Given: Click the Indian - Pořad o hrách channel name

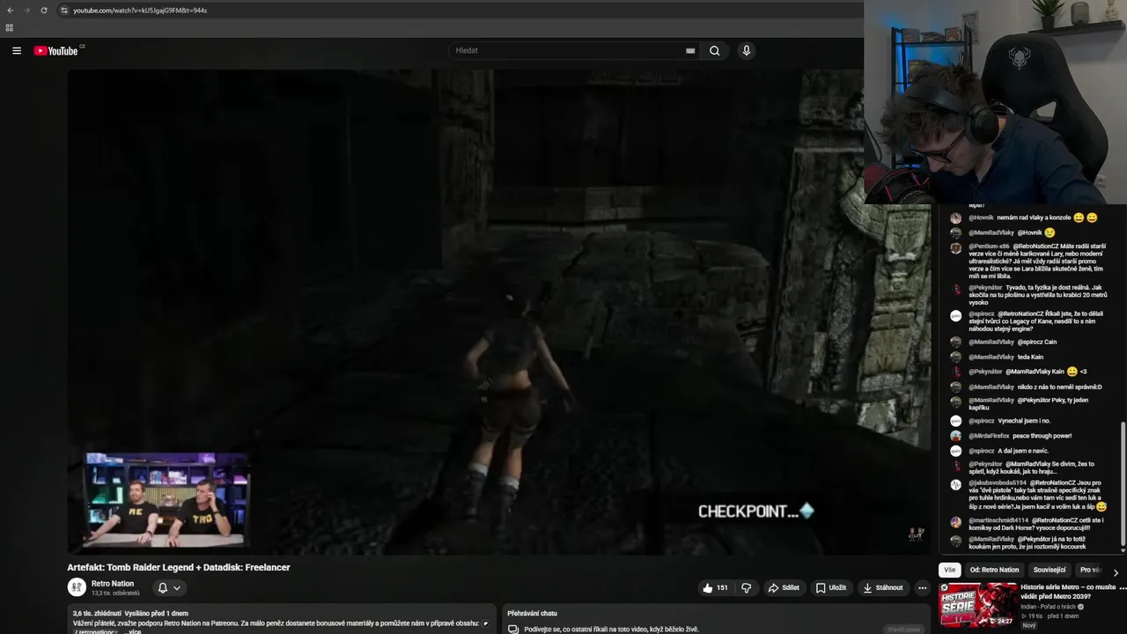Looking at the screenshot, I should [1050, 607].
